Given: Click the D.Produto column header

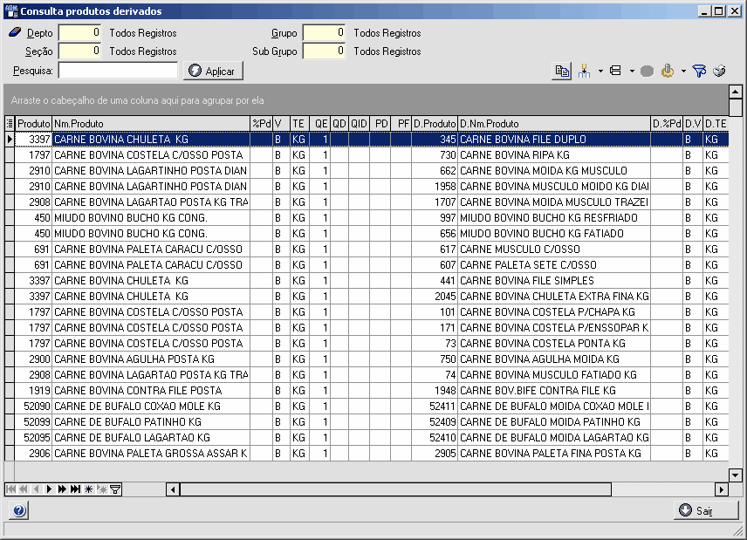Looking at the screenshot, I should coord(435,124).
